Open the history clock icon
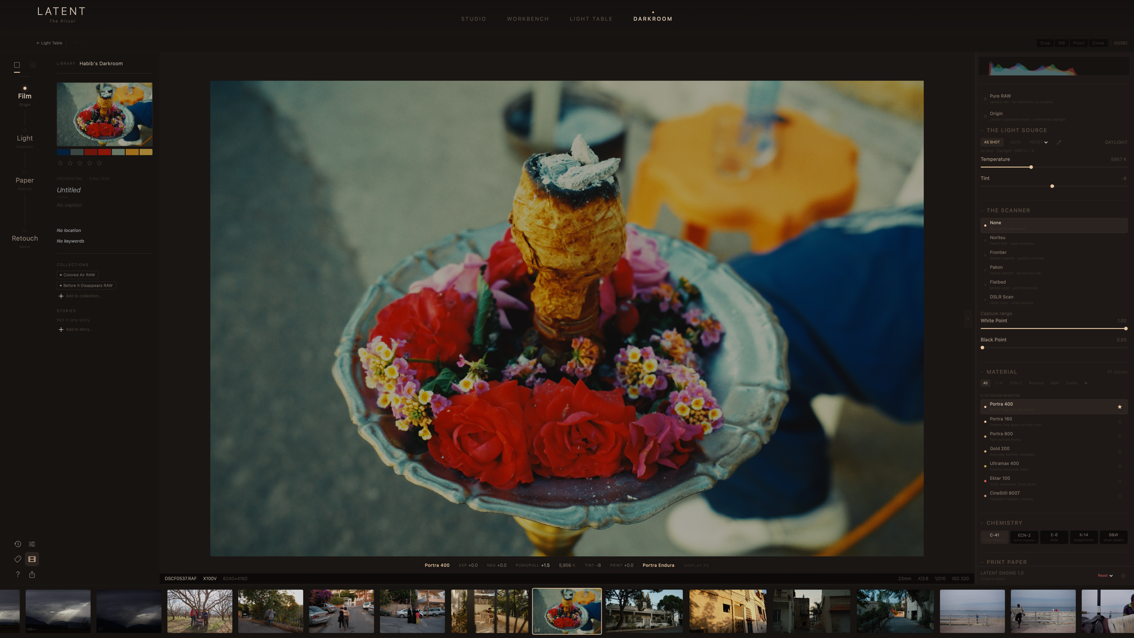Viewport: 1134px width, 638px height. [18, 544]
